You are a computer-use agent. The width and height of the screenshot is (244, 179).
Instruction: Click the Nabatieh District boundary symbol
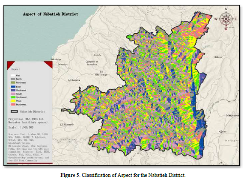[14, 112]
